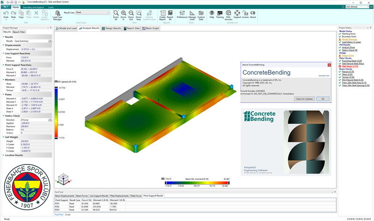This screenshot has width=374, height=221.
Task: Close the About ConcreteBending dialog
Action: [x=329, y=65]
